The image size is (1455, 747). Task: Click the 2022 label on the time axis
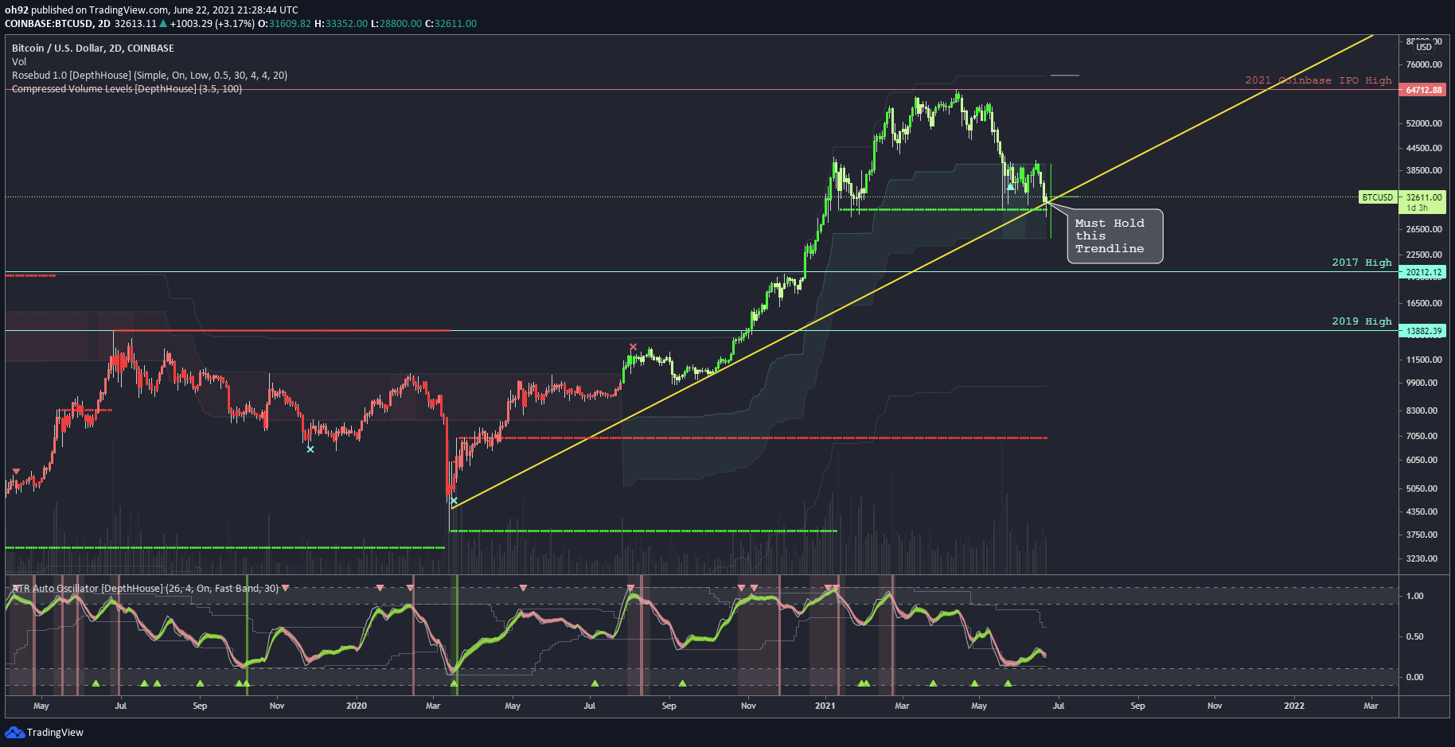pos(1294,706)
